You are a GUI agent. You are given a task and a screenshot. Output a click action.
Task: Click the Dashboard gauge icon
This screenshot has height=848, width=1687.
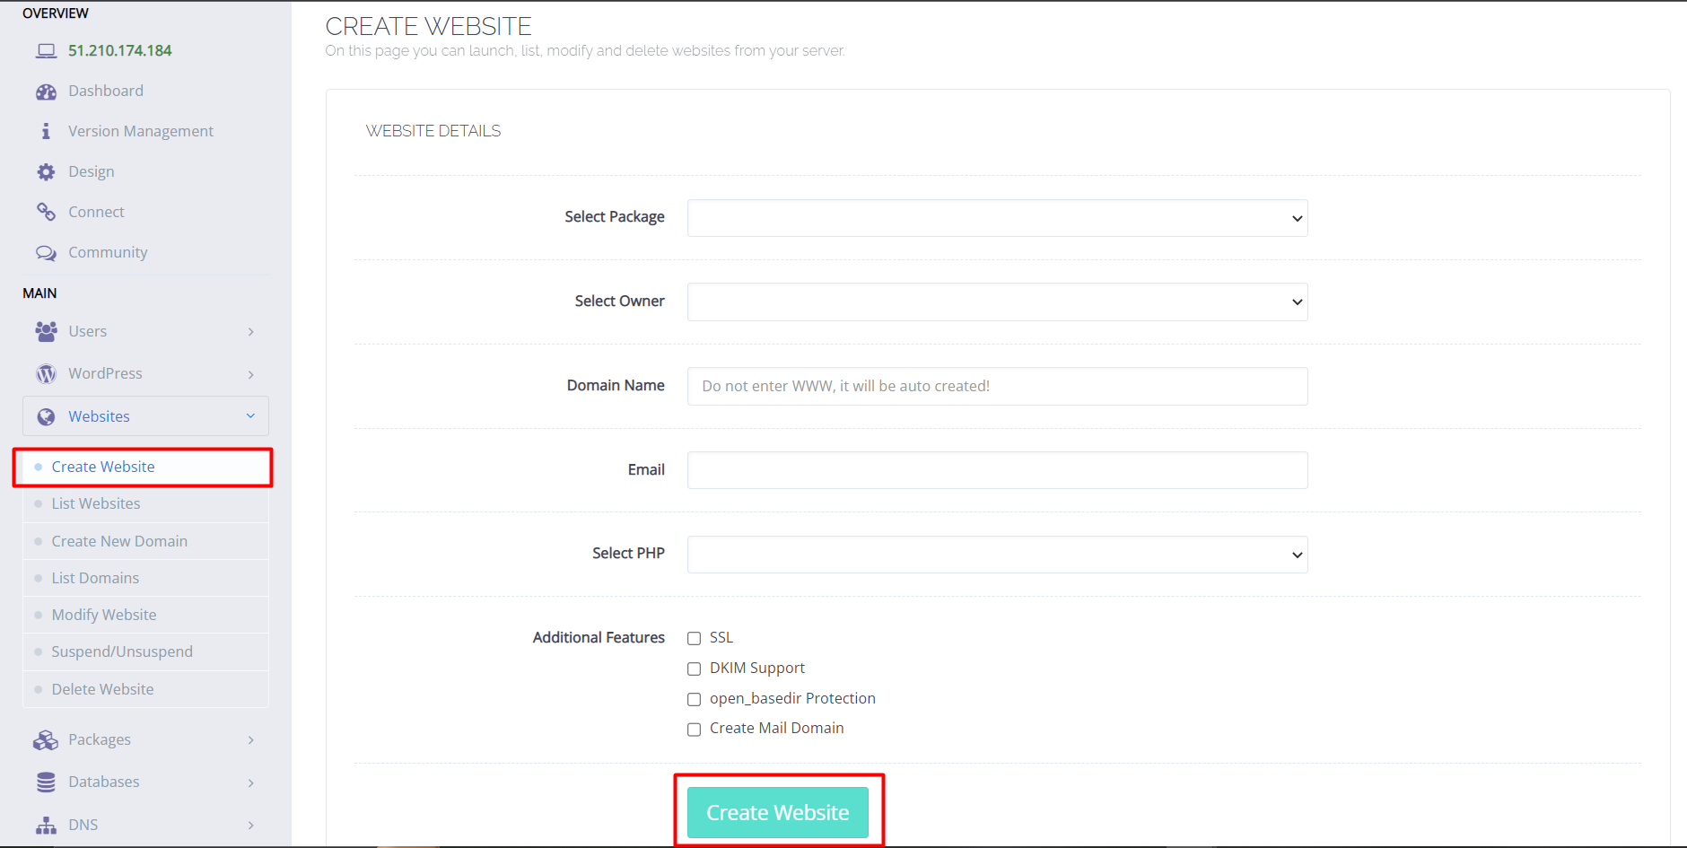(46, 91)
